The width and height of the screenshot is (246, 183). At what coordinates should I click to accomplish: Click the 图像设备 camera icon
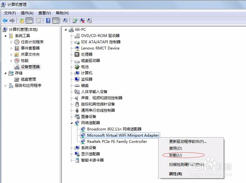(77, 117)
